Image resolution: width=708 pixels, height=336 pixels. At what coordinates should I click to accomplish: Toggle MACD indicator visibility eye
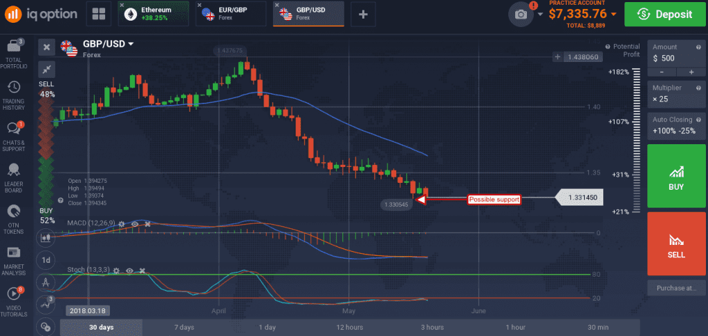click(135, 224)
